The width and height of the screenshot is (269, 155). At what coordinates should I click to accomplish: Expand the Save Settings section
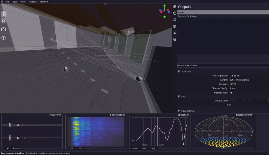pos(179,111)
